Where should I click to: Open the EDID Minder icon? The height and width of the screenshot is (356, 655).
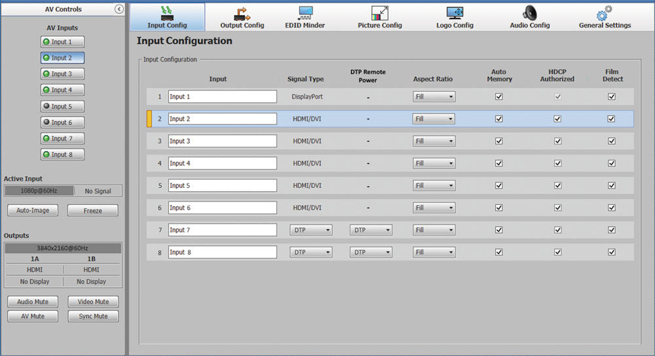click(305, 13)
